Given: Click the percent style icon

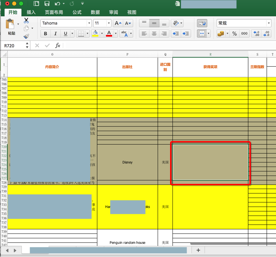Looking at the screenshot, I should [x=234, y=33].
